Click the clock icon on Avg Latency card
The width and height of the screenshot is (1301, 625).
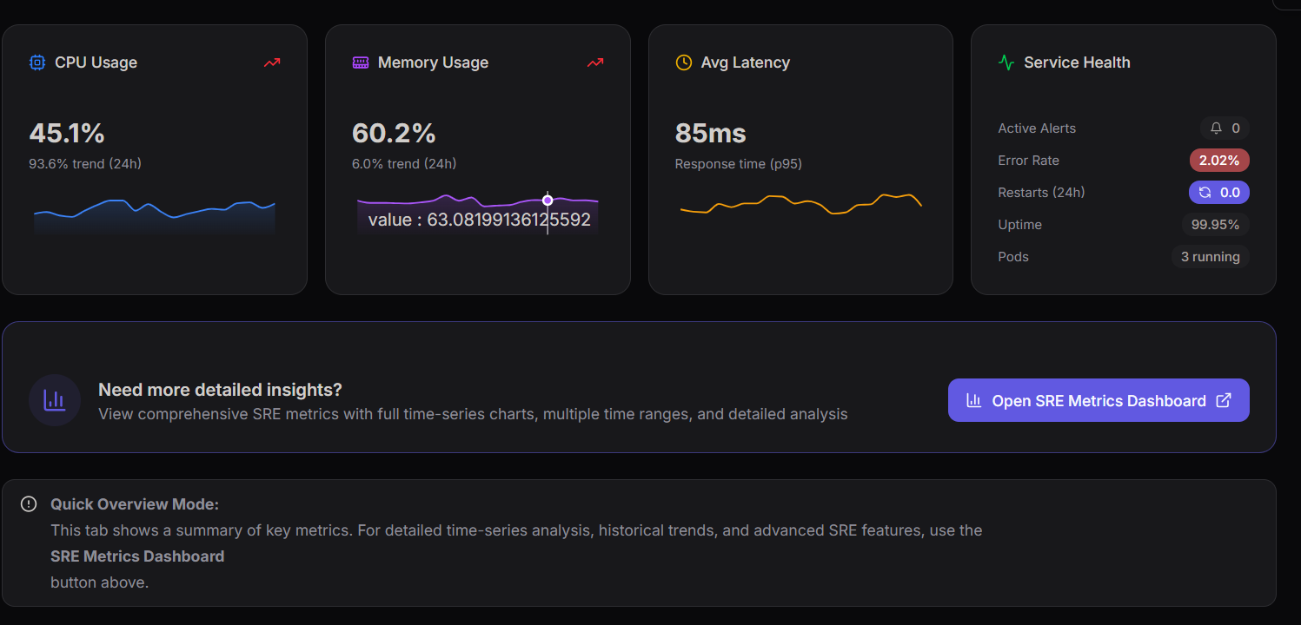coord(683,62)
